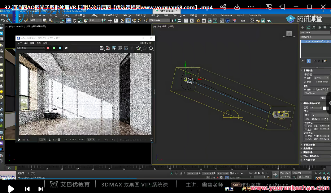
Task: Toggle the 目标 target checkbox
Action: (x=305, y=82)
